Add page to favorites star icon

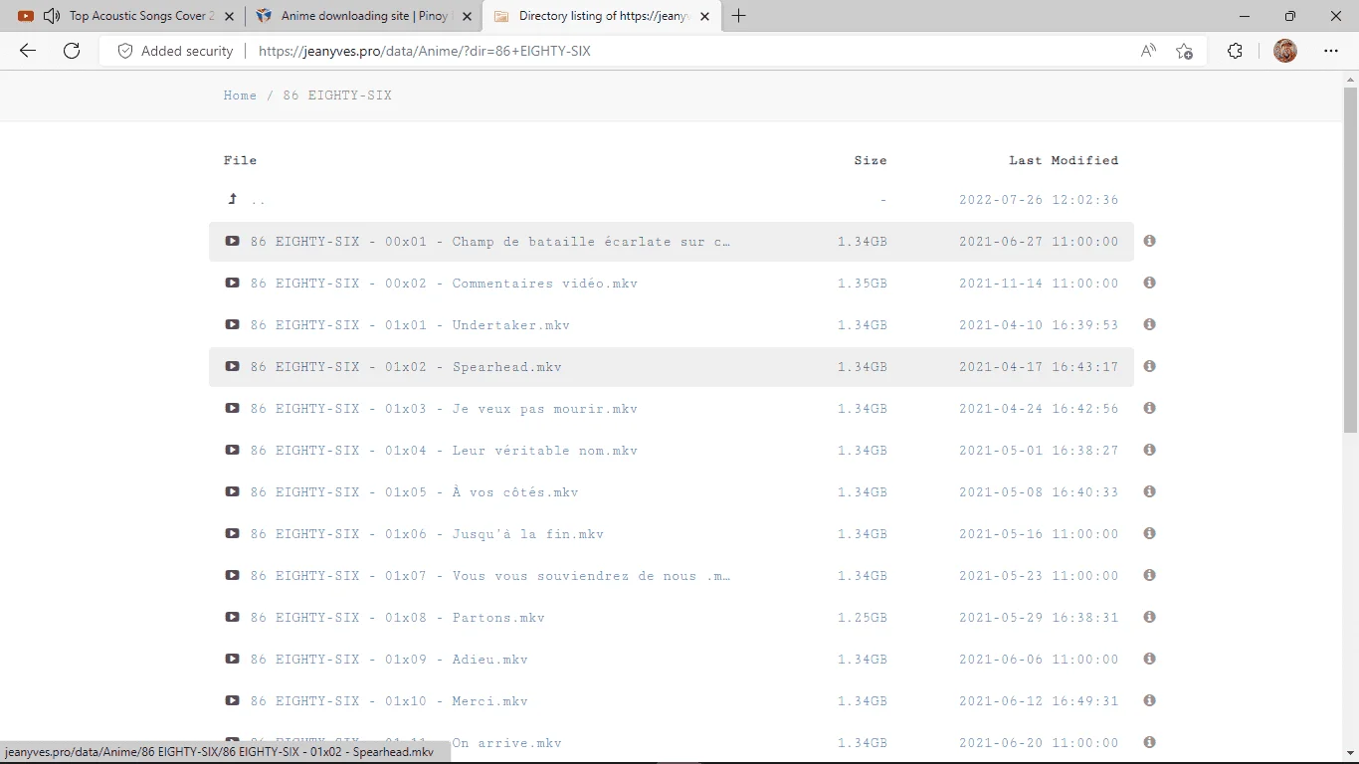click(1184, 51)
